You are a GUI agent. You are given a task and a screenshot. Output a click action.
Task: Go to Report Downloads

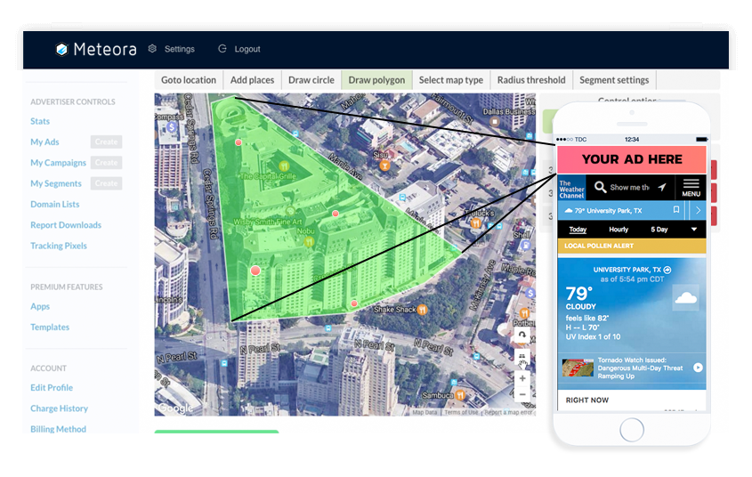(66, 225)
